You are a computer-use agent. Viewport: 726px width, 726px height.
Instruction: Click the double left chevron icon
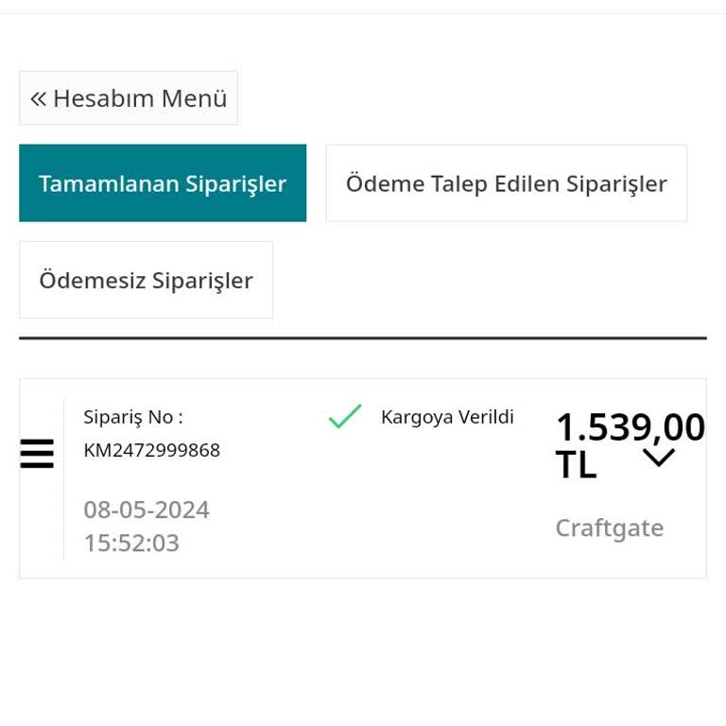click(38, 98)
